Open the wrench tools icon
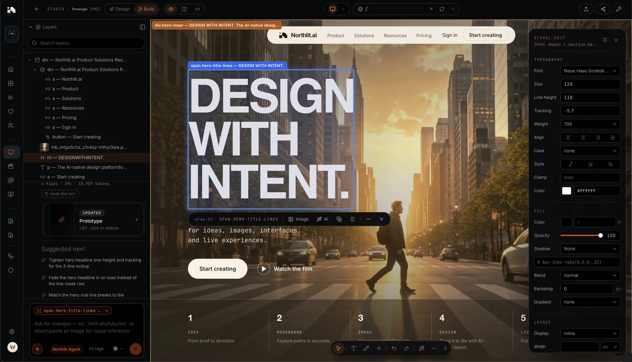632x362 pixels. point(619,9)
